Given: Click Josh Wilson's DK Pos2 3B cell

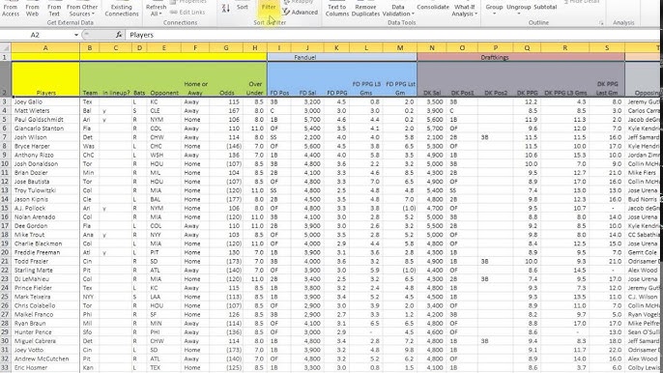Looking at the screenshot, I should pyautogui.click(x=496, y=137).
